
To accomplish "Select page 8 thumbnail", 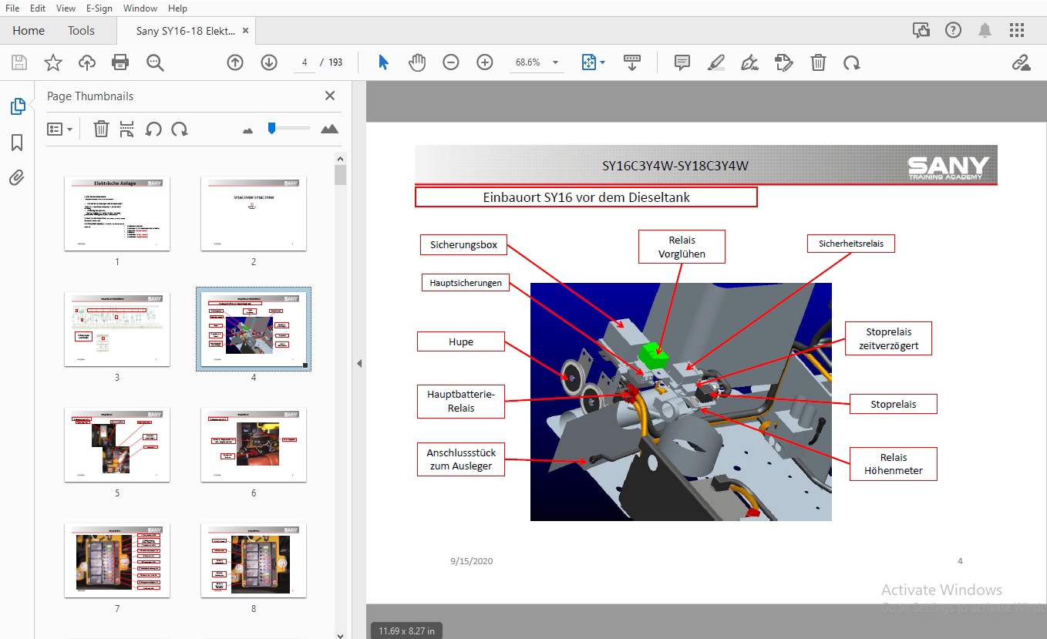I will [254, 560].
